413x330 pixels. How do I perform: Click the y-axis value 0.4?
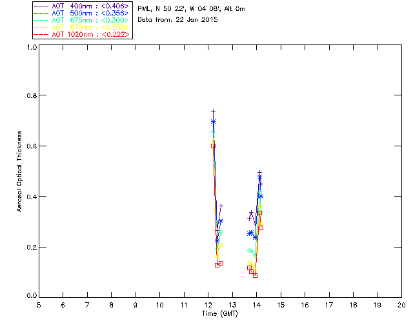(32, 197)
